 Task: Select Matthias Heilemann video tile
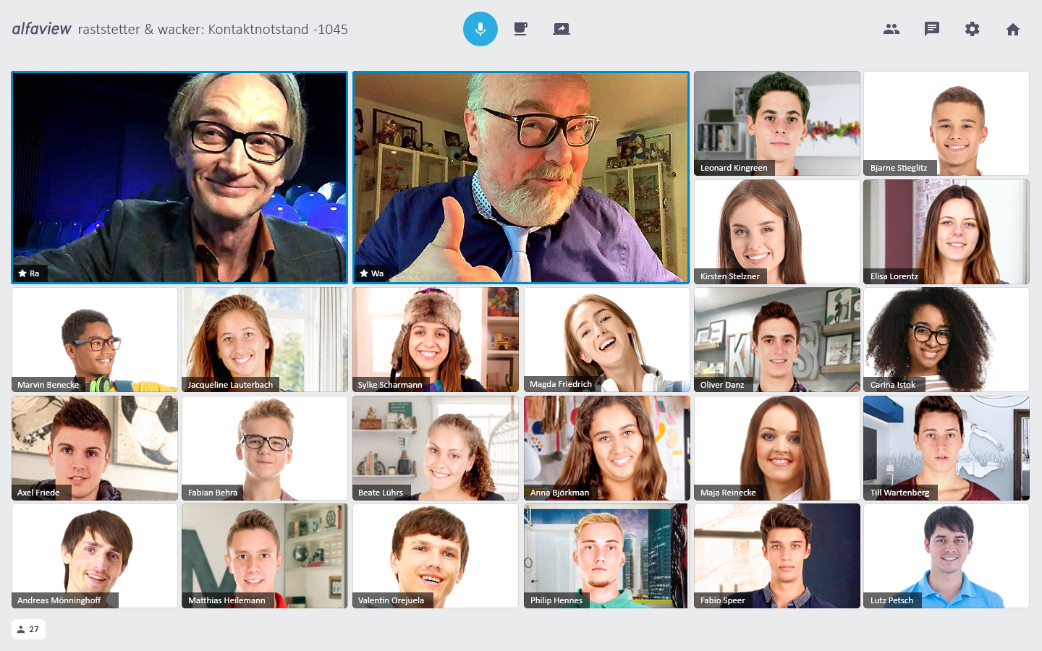pos(265,556)
